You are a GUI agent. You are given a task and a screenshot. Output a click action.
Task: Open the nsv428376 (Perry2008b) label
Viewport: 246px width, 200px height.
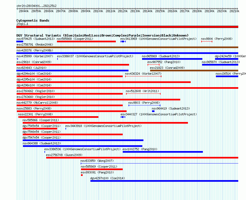tap(35, 50)
